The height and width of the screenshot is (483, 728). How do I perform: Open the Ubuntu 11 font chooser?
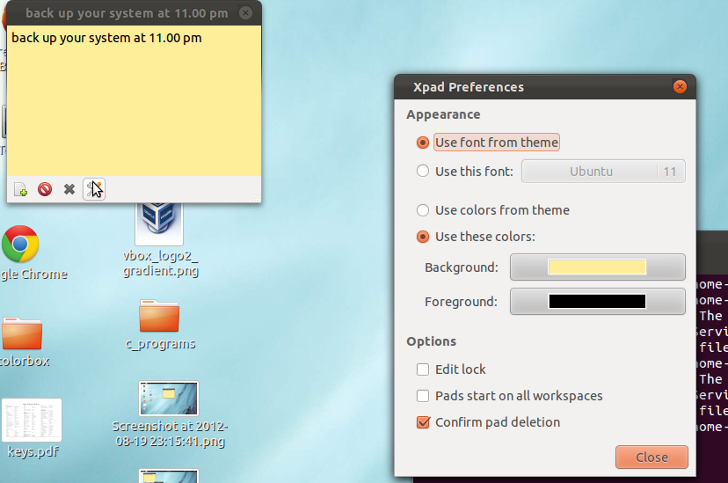click(x=603, y=172)
